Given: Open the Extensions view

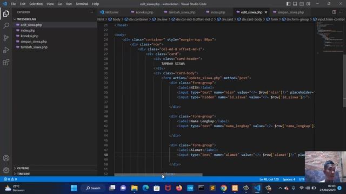Looking at the screenshot, I should (x=6, y=63).
